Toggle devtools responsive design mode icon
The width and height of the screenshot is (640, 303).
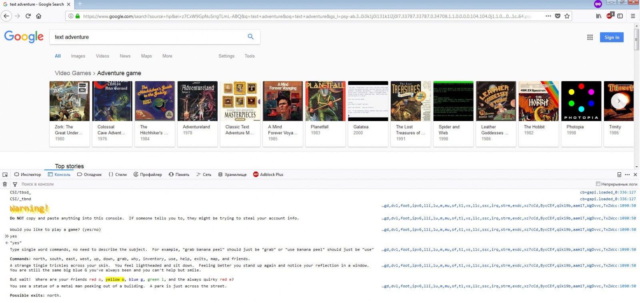point(619,175)
